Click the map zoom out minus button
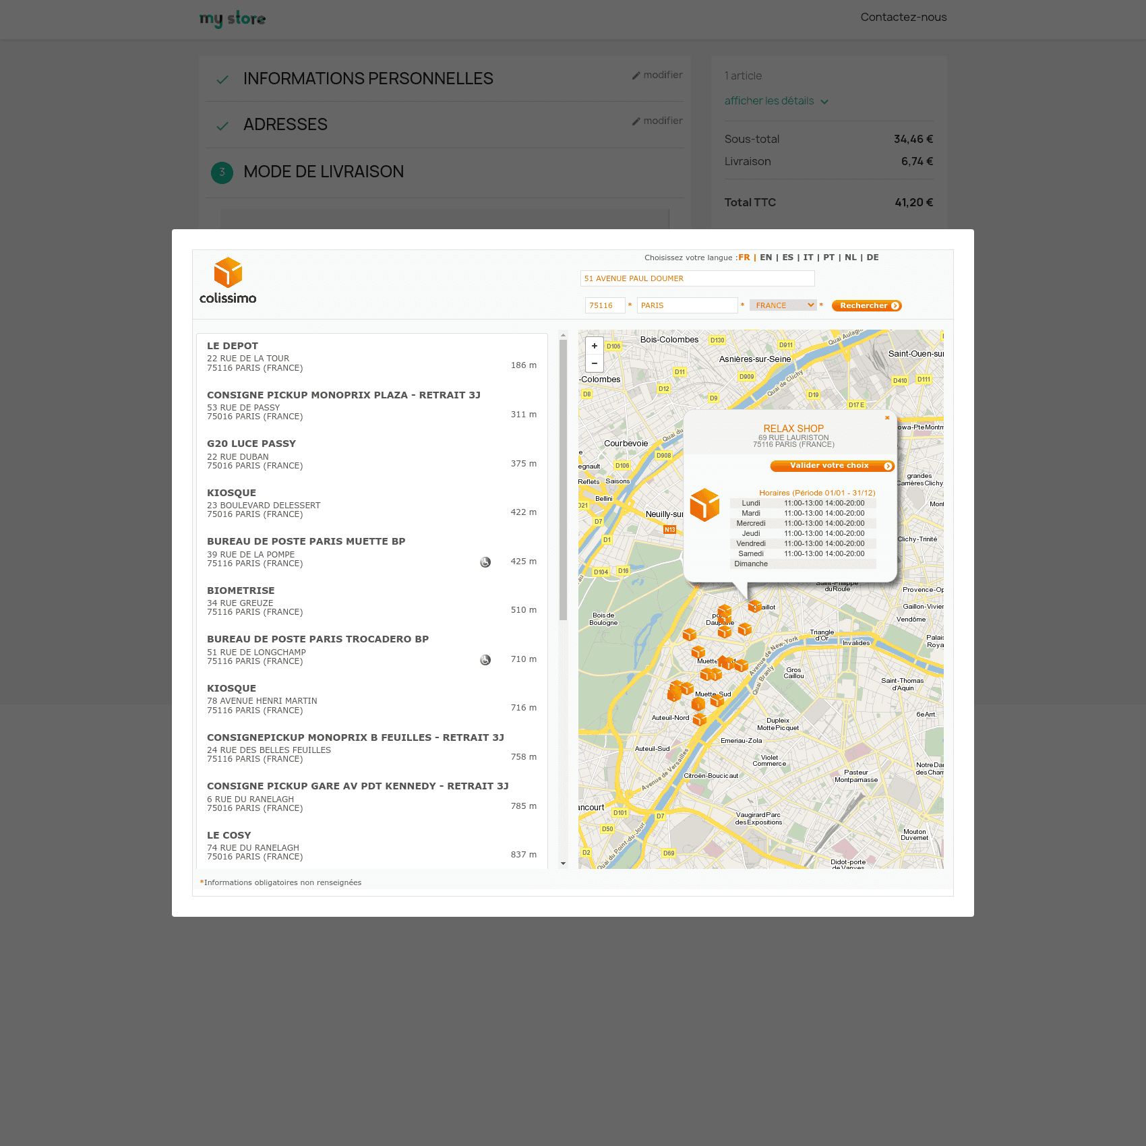The image size is (1146, 1146). coord(594,363)
